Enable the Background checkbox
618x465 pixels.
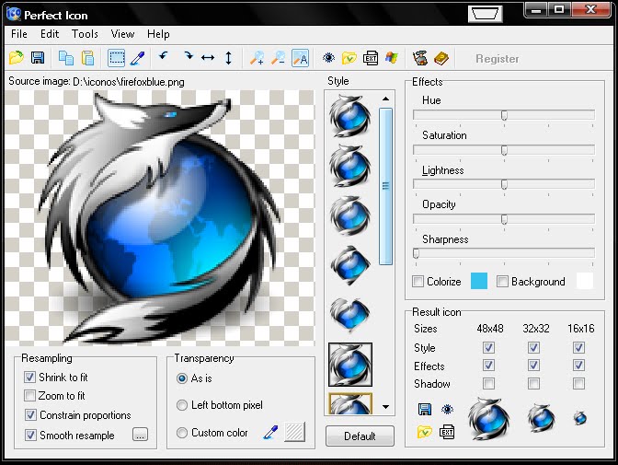[x=502, y=282]
